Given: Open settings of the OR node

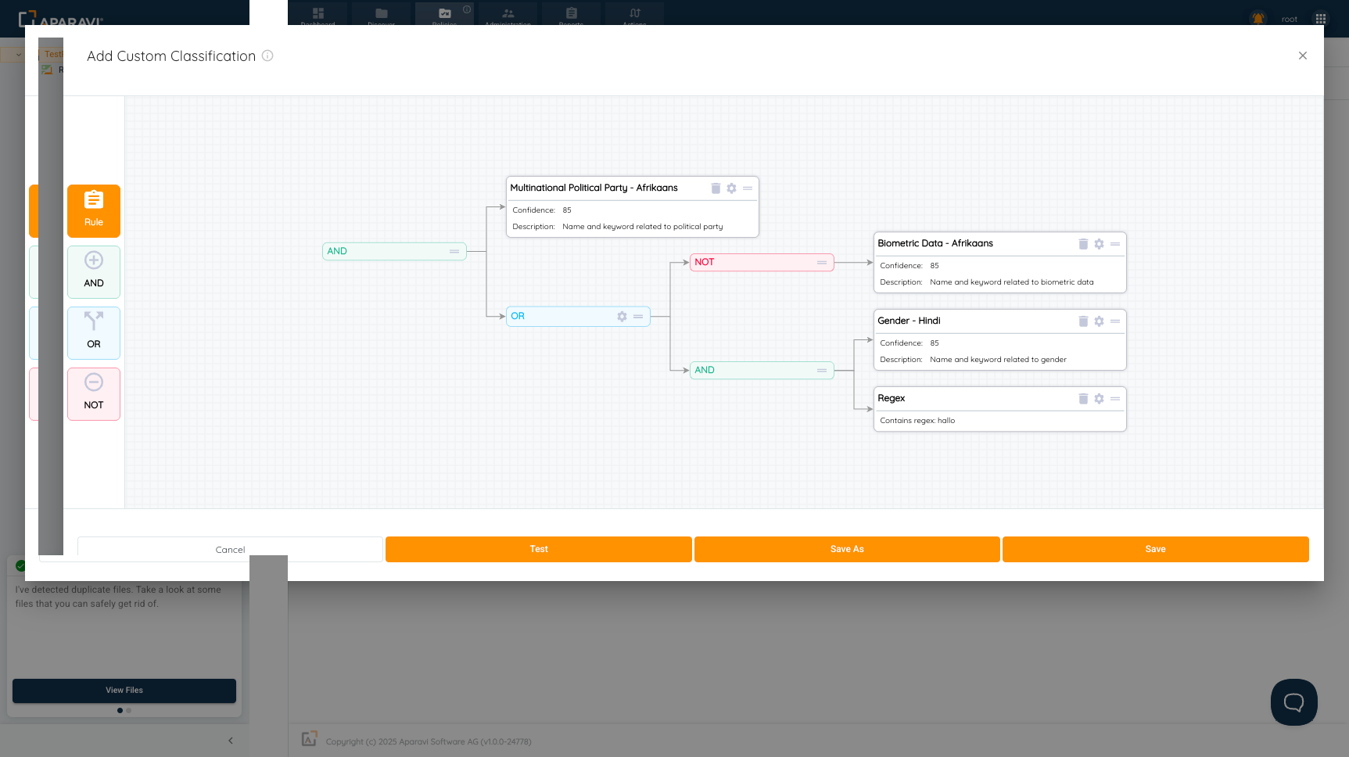Looking at the screenshot, I should [622, 317].
